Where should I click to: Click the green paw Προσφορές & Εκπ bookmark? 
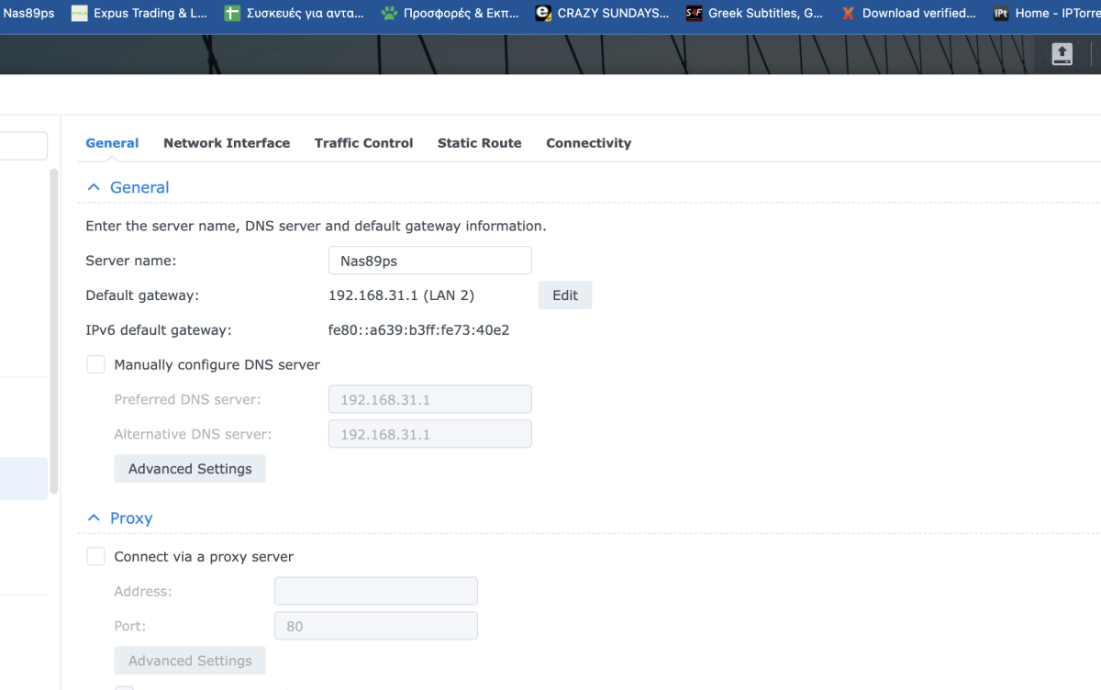[450, 13]
